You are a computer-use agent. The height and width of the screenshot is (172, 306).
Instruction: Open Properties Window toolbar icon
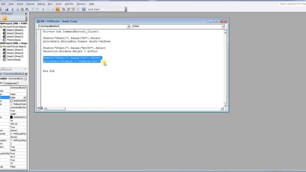point(68,9)
